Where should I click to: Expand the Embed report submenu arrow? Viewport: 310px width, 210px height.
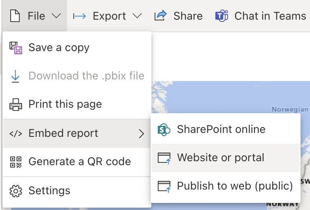coord(141,134)
